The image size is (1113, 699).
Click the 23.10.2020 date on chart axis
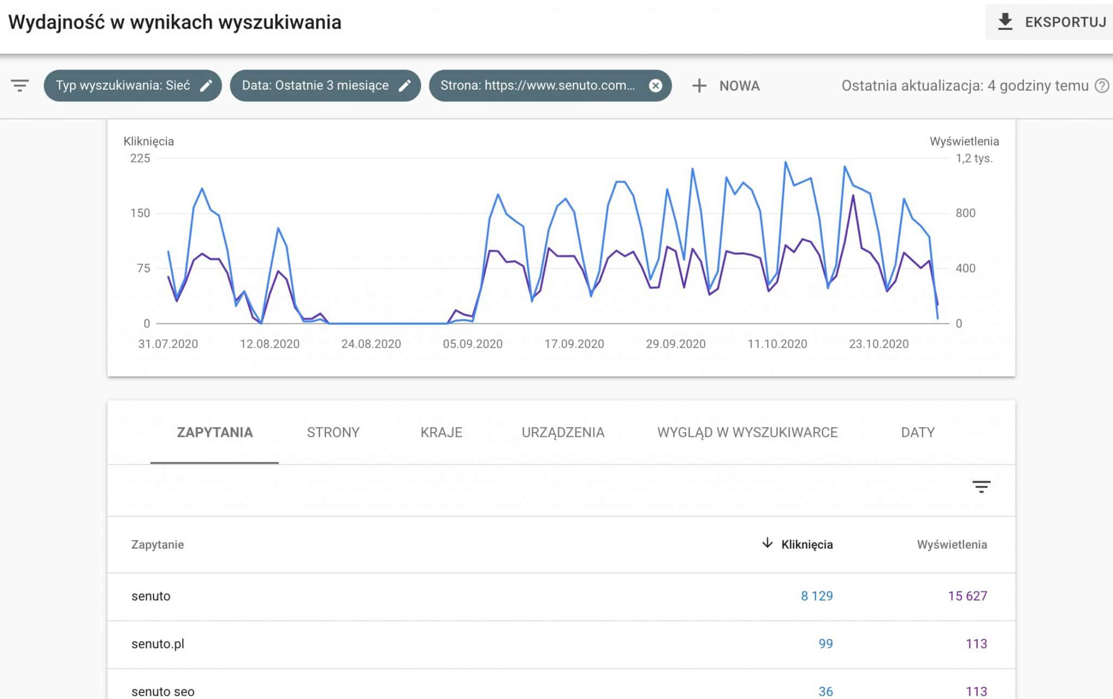click(879, 344)
